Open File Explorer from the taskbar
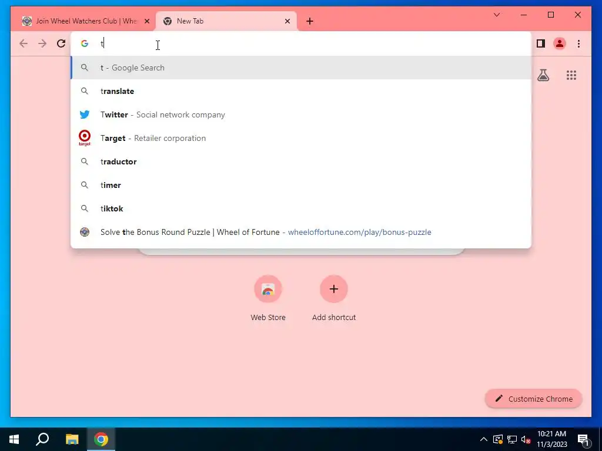602x451 pixels. 72,439
